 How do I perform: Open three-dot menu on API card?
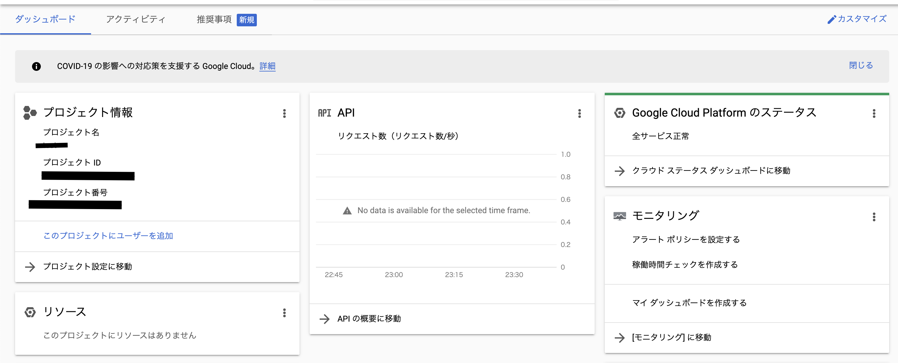(579, 113)
